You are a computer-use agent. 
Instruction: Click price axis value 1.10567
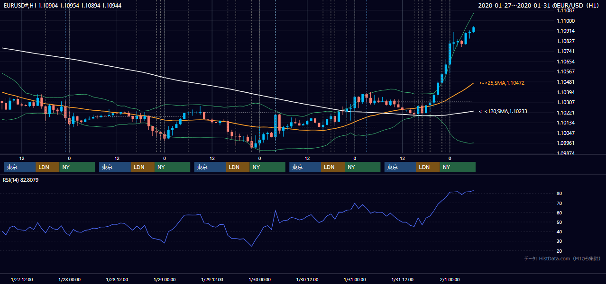(566, 71)
